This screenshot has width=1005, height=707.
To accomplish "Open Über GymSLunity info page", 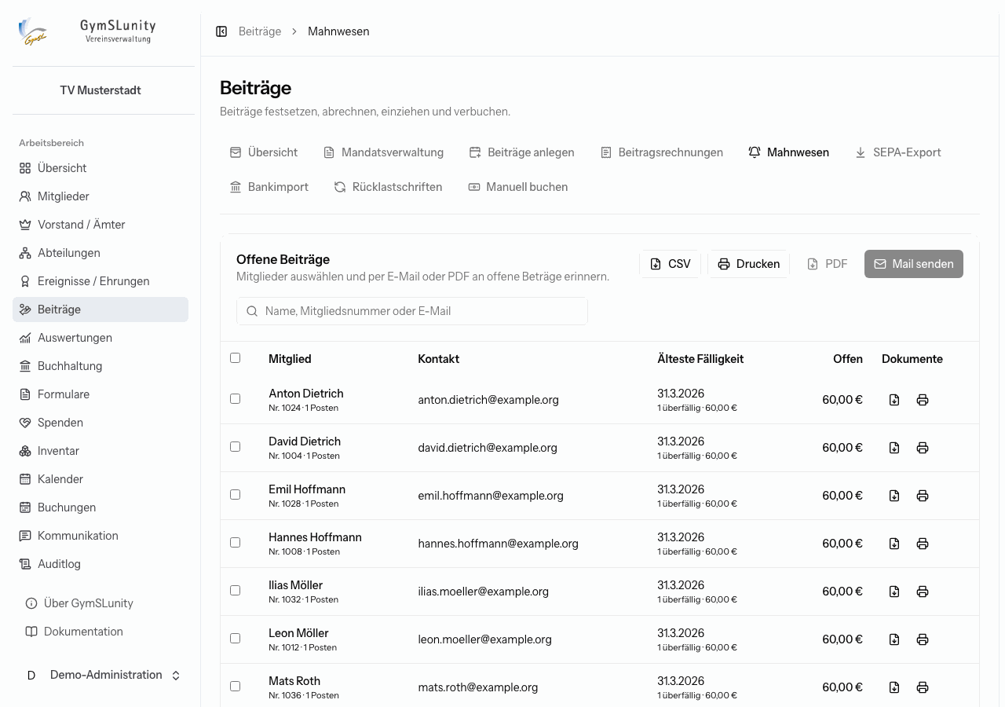I will point(100,603).
